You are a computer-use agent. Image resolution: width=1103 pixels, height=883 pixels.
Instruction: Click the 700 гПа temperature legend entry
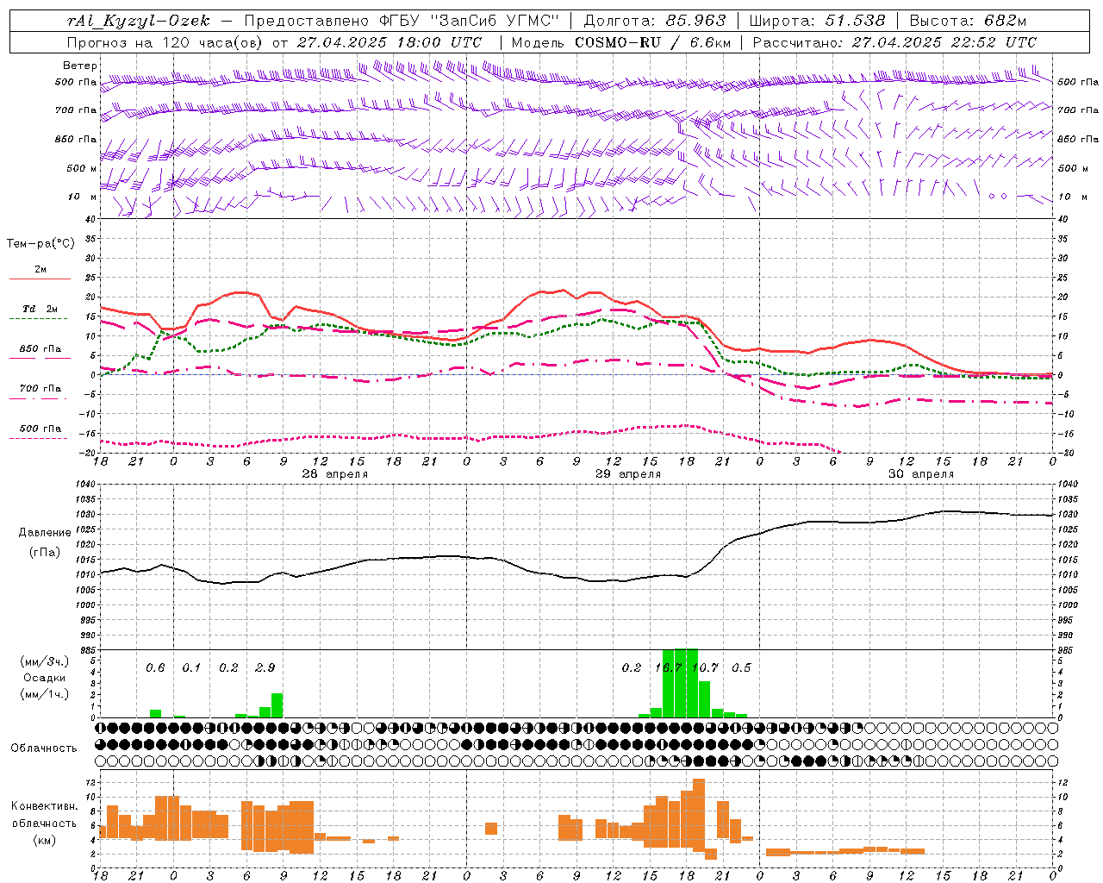pos(41,388)
